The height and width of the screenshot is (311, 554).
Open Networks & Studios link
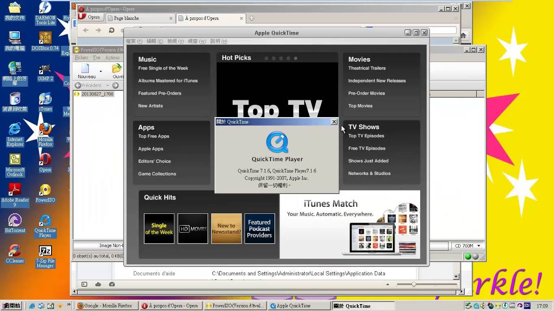pyautogui.click(x=369, y=173)
